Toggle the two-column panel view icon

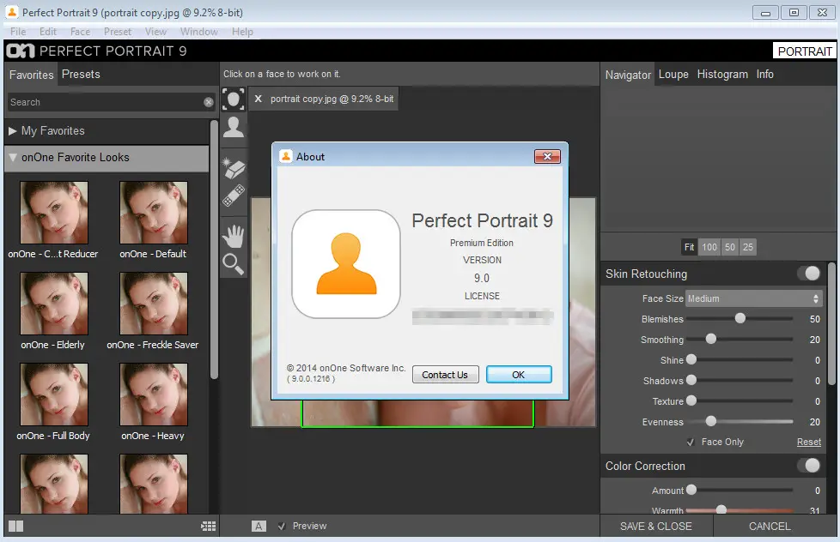16,526
